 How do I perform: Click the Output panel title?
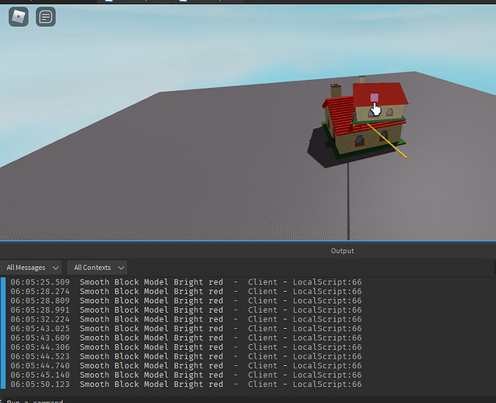click(342, 251)
